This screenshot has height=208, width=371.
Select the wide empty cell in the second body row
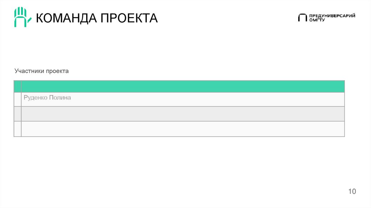coord(183,114)
